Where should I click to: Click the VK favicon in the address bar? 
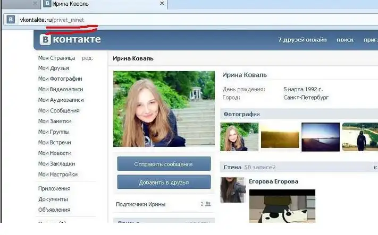(x=10, y=20)
